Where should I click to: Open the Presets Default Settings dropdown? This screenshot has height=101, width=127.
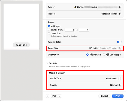coord(120,14)
